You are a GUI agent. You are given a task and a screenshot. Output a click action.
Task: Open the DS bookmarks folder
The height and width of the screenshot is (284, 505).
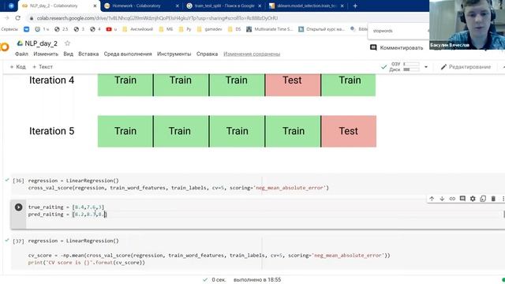point(234,29)
